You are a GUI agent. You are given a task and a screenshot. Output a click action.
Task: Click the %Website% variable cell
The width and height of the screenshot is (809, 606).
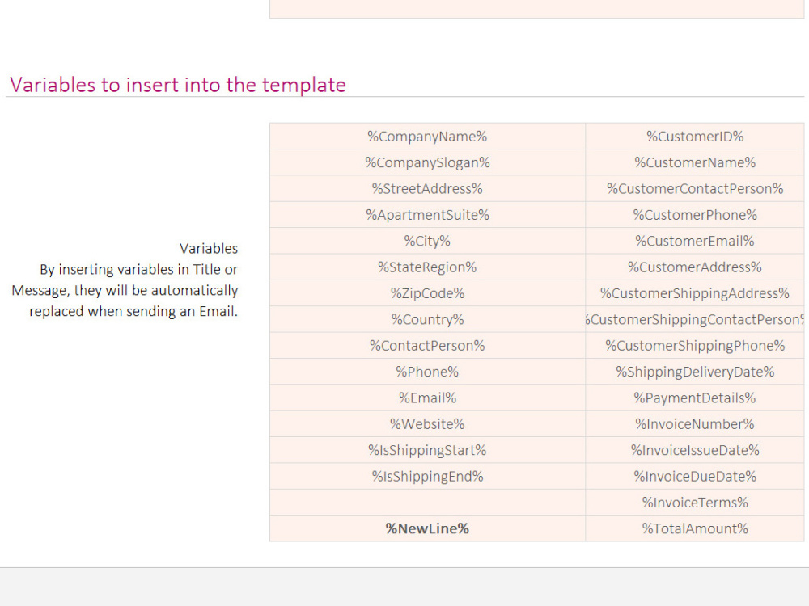point(427,424)
